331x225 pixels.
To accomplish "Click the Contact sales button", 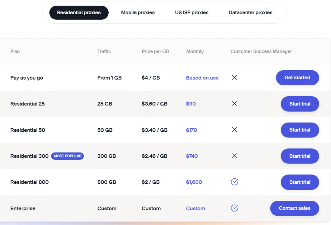I will (x=294, y=208).
